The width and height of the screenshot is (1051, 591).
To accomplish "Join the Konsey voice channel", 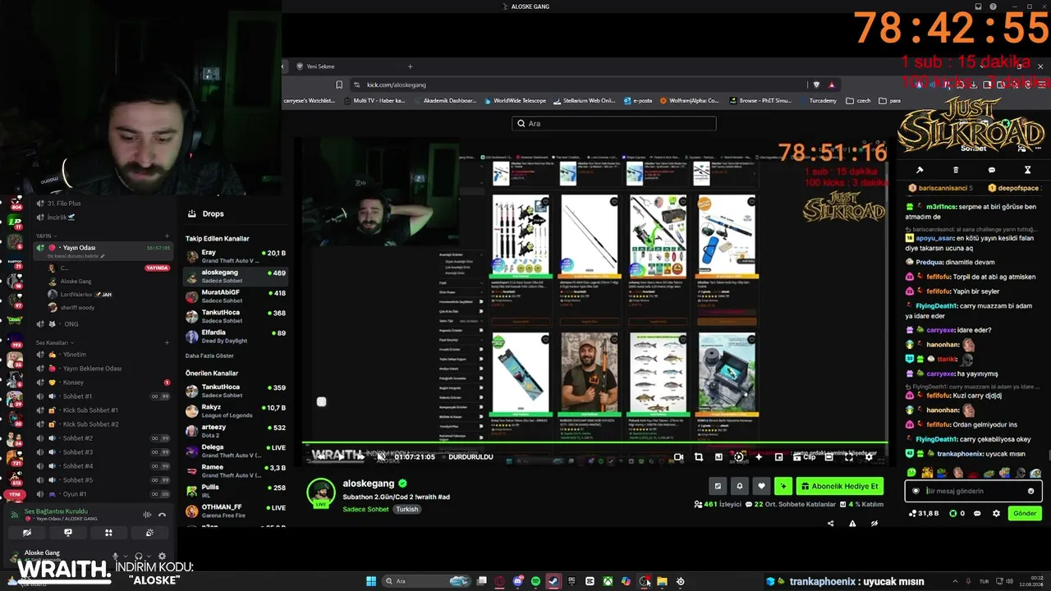I will click(x=103, y=383).
